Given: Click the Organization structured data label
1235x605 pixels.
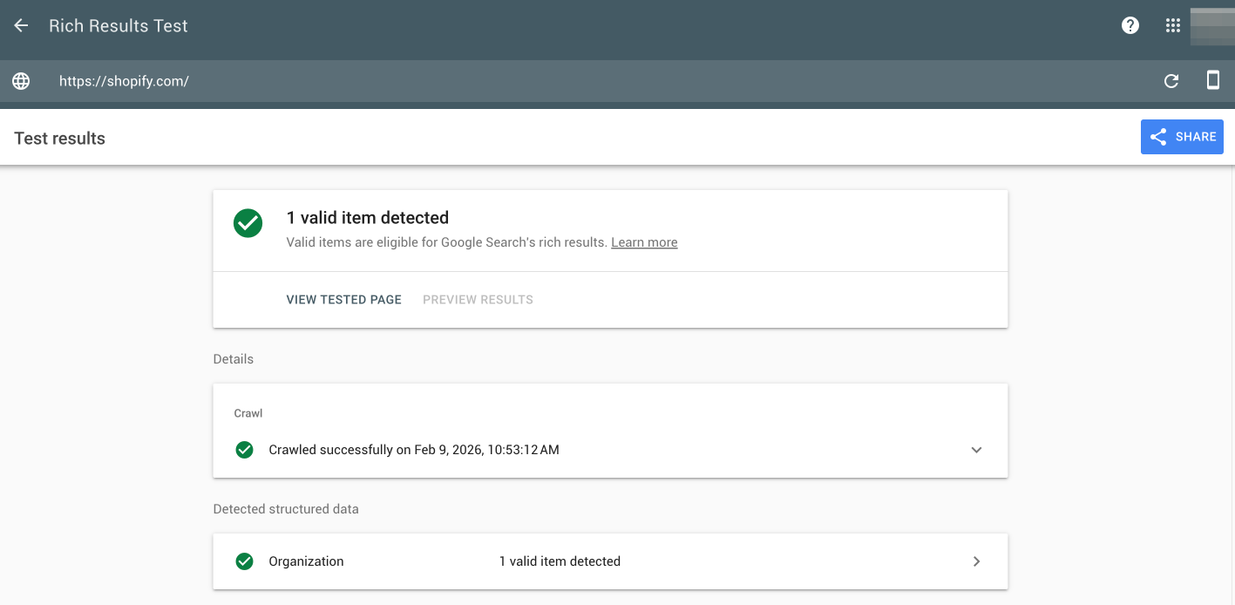Looking at the screenshot, I should (306, 561).
